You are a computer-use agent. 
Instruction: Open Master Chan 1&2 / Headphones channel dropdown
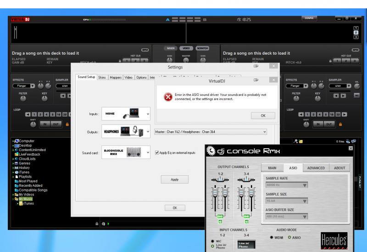[x=211, y=132]
